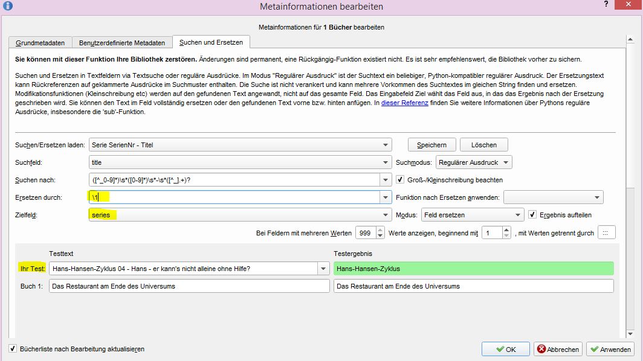The image size is (643, 361).
Task: Click the Anwenden apply button
Action: coord(610,349)
